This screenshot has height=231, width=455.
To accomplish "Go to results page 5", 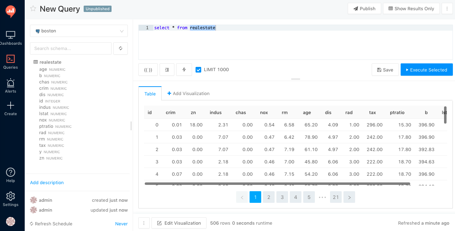I will [309, 197].
